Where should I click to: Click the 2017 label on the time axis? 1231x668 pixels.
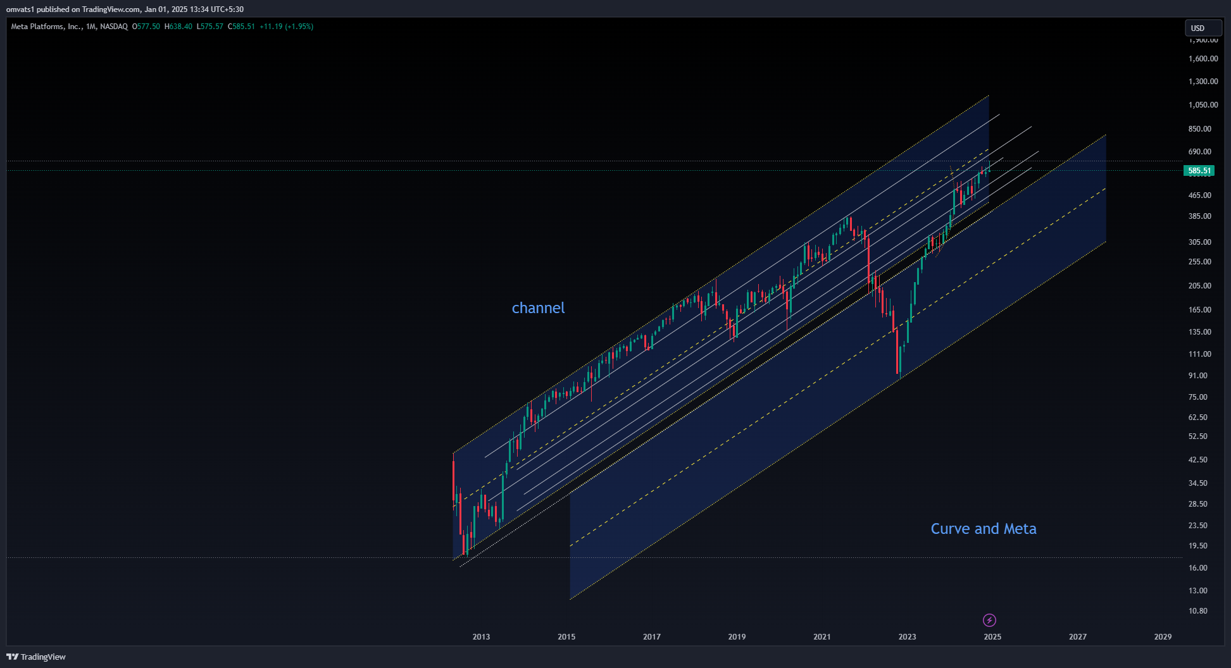pyautogui.click(x=652, y=637)
